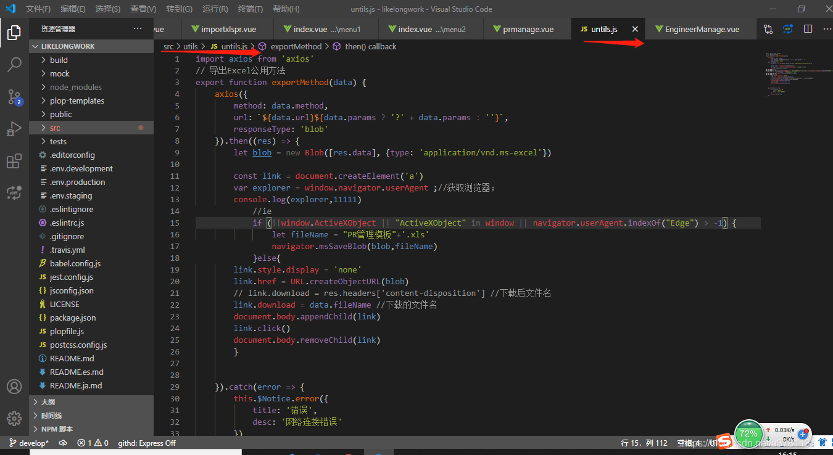Open the 转到(G) menu
The width and height of the screenshot is (833, 455).
pos(179,9)
